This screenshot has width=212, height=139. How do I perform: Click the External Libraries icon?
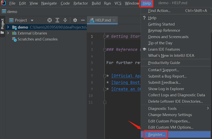pos(14,33)
